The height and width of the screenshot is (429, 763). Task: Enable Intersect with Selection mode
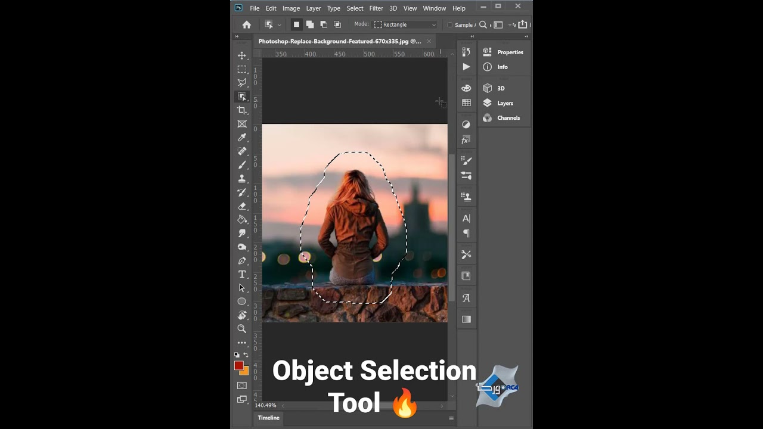[337, 24]
